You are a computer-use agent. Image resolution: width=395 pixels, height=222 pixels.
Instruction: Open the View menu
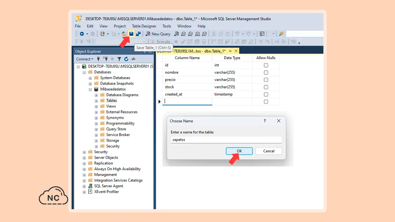pos(104,26)
